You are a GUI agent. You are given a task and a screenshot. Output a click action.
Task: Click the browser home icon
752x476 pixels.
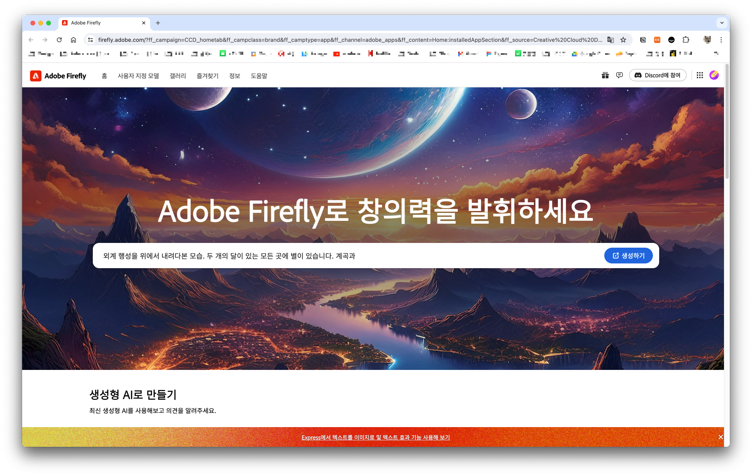pyautogui.click(x=73, y=40)
